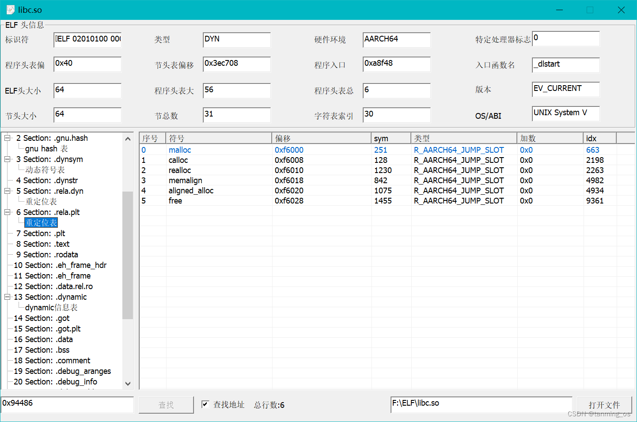Collapse the ".rela.plt" section node
The image size is (637, 422).
point(7,212)
